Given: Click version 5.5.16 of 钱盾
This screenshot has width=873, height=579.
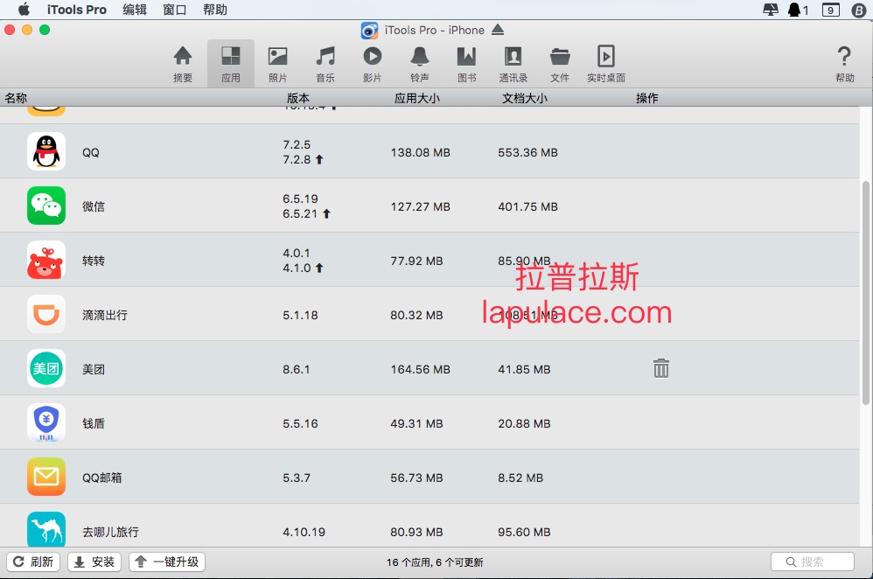Looking at the screenshot, I should [x=300, y=423].
